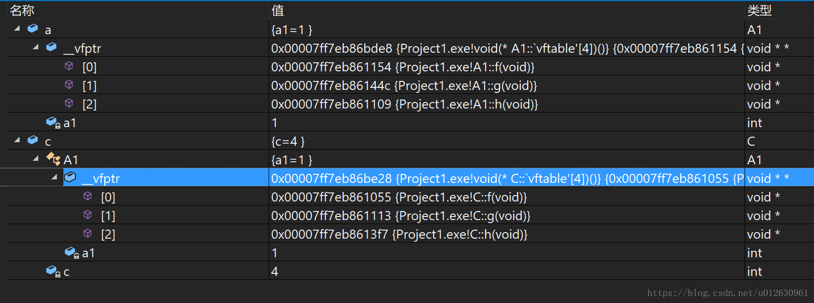Viewport: 814px width, 303px height.
Task: Collapse the A1 base class node
Action: [36, 159]
